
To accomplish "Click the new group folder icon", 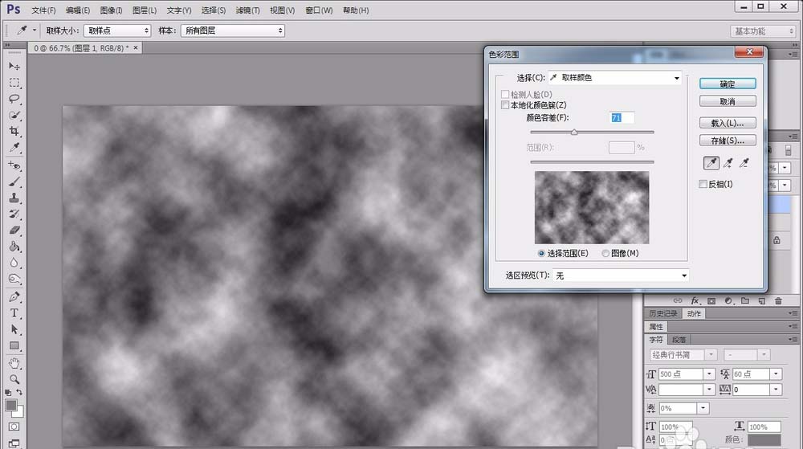I will point(745,300).
